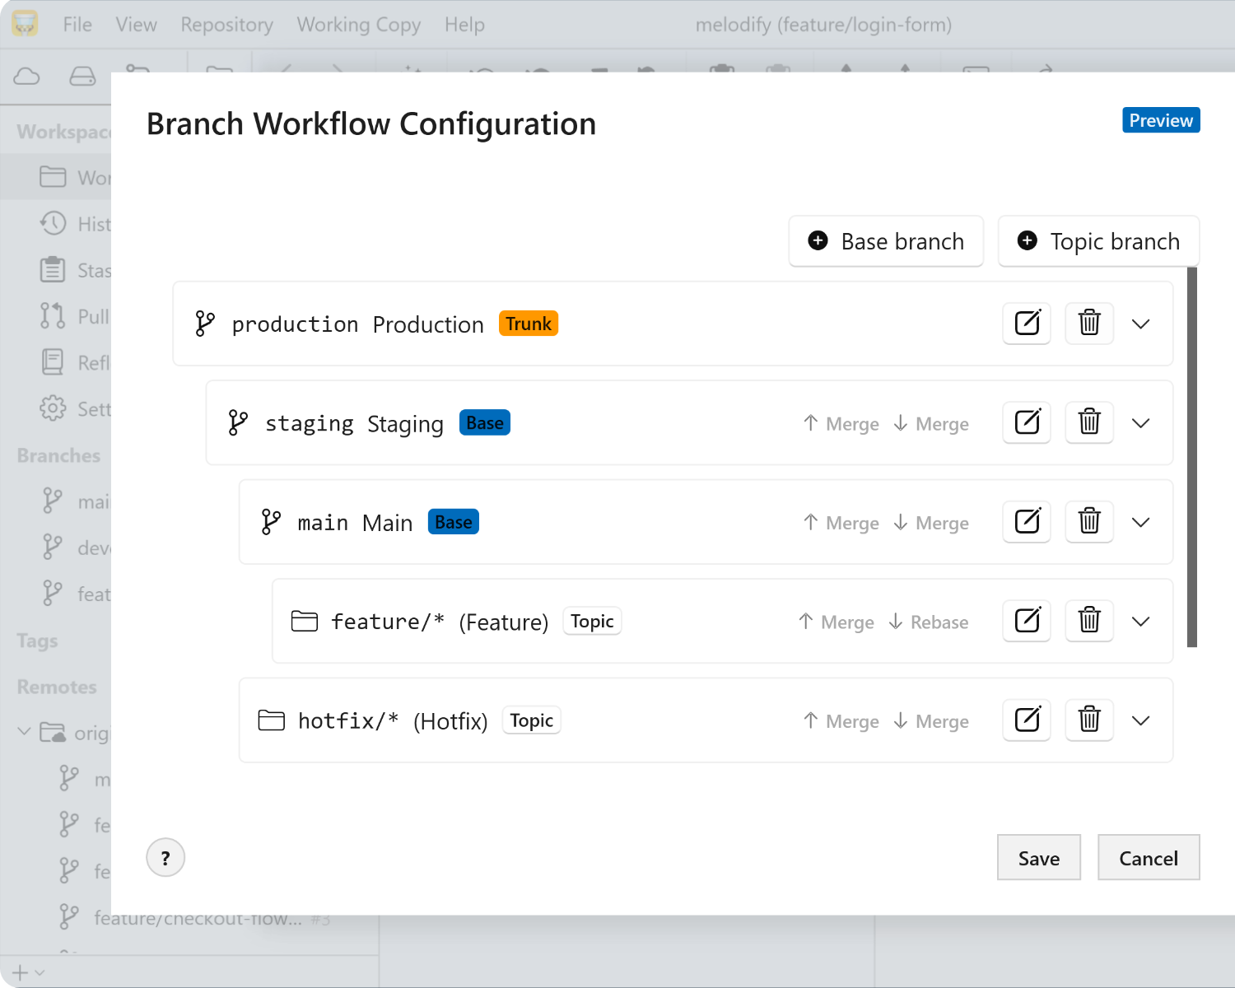Screen dimensions: 1235x988
Task: Save the workflow configuration
Action: [1039, 858]
